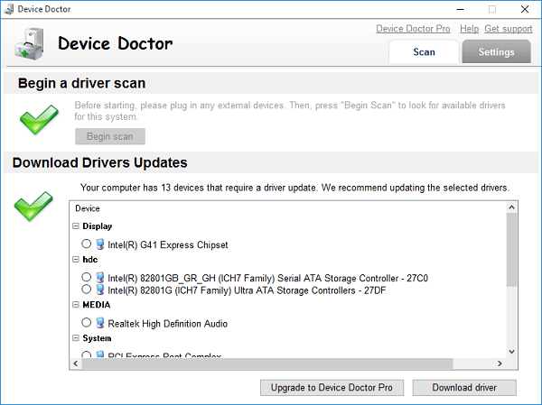
Task: Click the horizontal scroll left arrow
Action: pos(76,364)
